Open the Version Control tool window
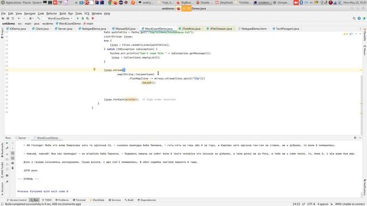Viewport: 367px width, 206px height. (17, 200)
